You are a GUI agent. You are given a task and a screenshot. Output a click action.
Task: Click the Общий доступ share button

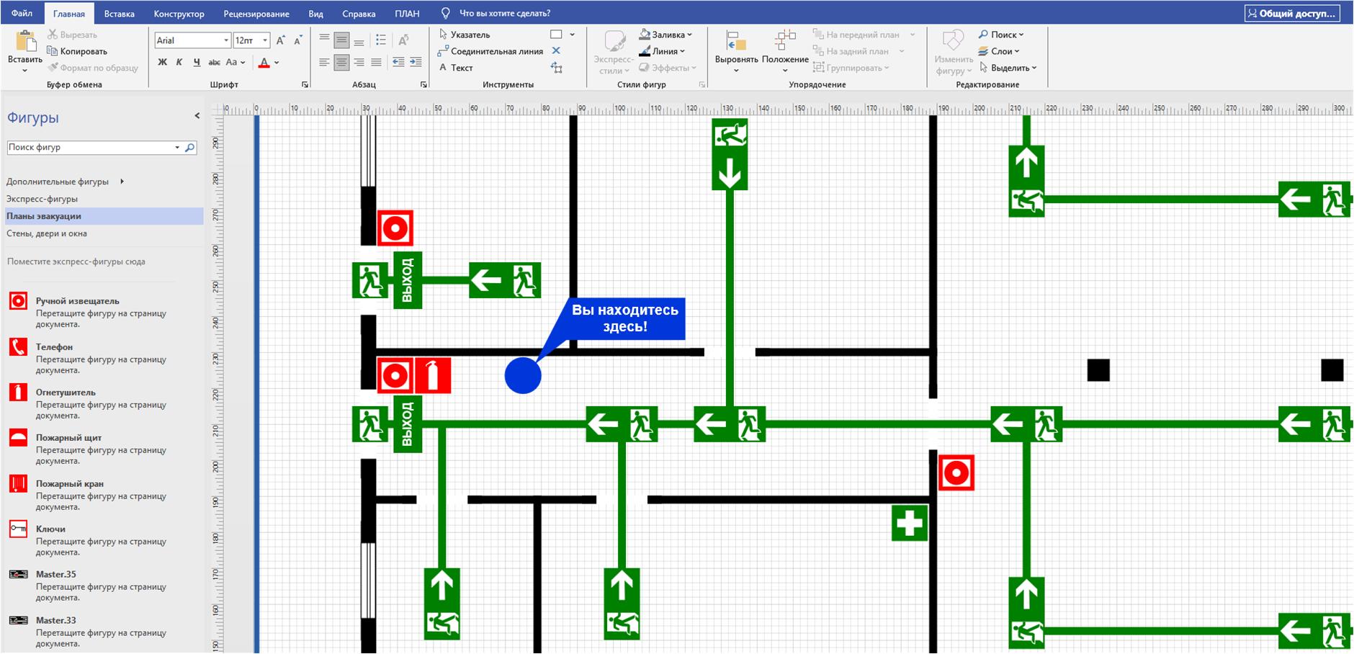coord(1292,14)
